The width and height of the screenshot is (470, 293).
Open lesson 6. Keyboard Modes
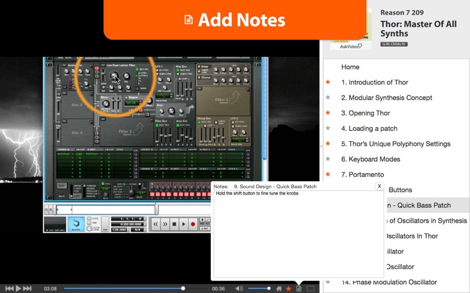(x=371, y=159)
